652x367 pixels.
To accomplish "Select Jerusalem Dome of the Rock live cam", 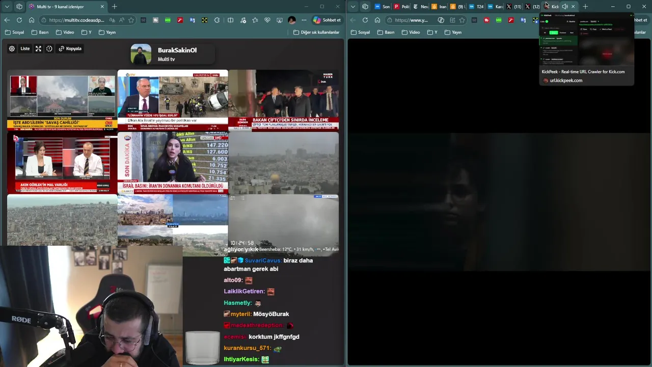I will point(284,162).
